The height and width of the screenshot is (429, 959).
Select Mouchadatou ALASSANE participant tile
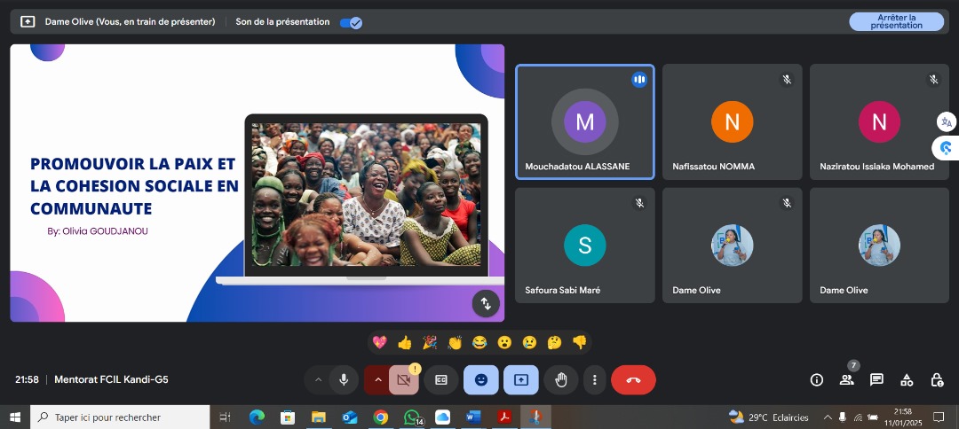[x=584, y=122]
